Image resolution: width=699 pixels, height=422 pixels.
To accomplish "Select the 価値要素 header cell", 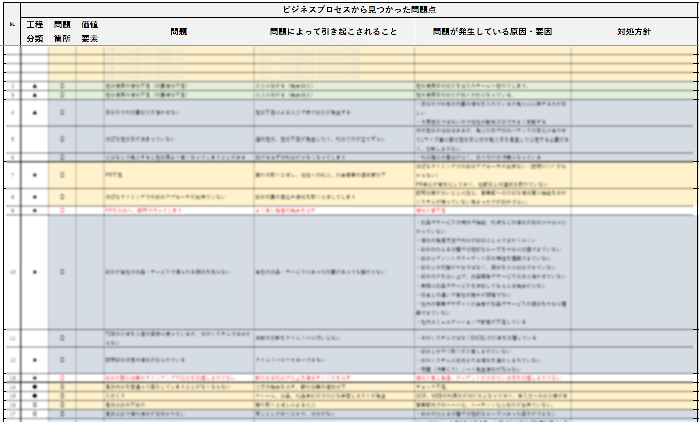I will [x=90, y=32].
